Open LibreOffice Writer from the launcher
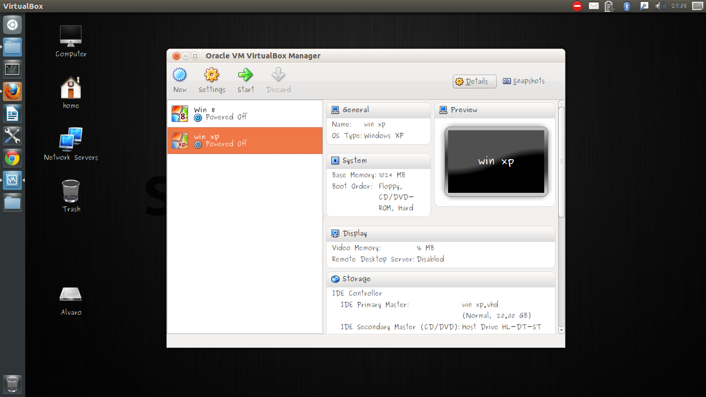Image resolution: width=706 pixels, height=397 pixels. coord(12,114)
